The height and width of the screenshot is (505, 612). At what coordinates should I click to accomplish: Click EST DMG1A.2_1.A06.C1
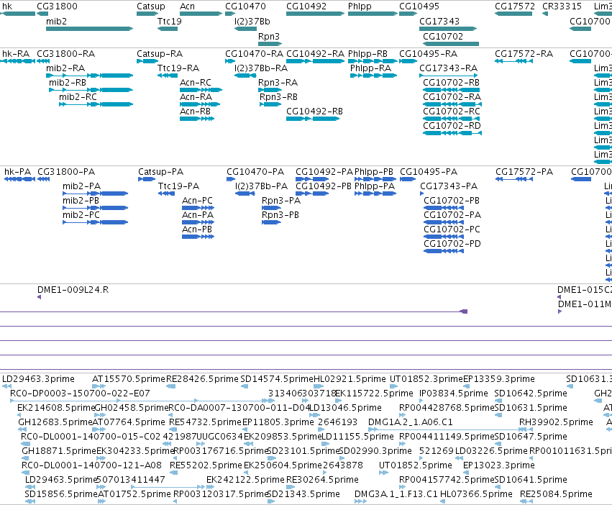click(x=450, y=429)
